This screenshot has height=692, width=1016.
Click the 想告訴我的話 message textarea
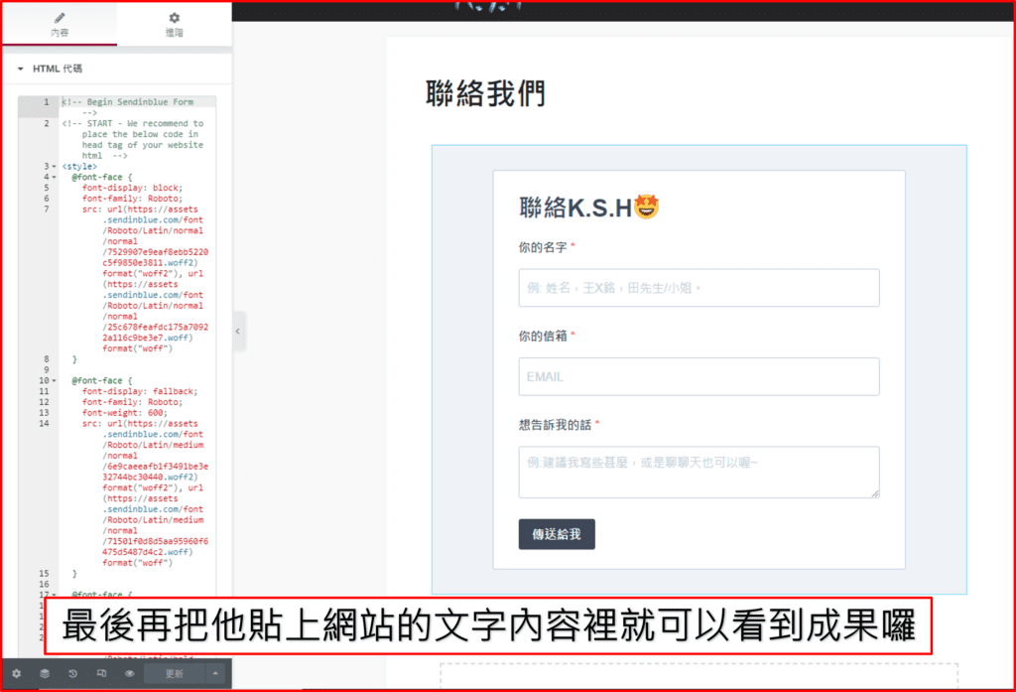tap(698, 472)
